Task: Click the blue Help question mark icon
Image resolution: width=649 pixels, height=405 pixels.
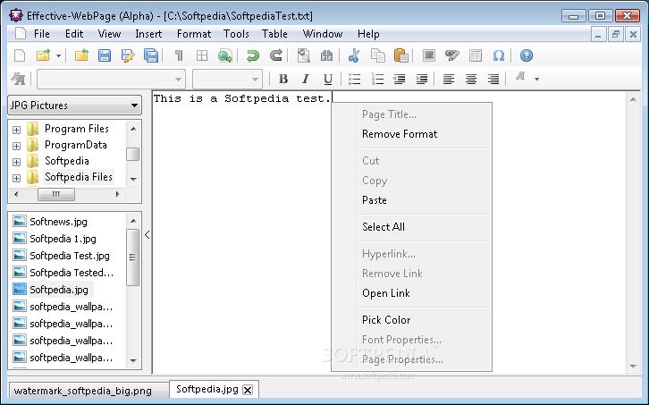Action: pos(527,55)
